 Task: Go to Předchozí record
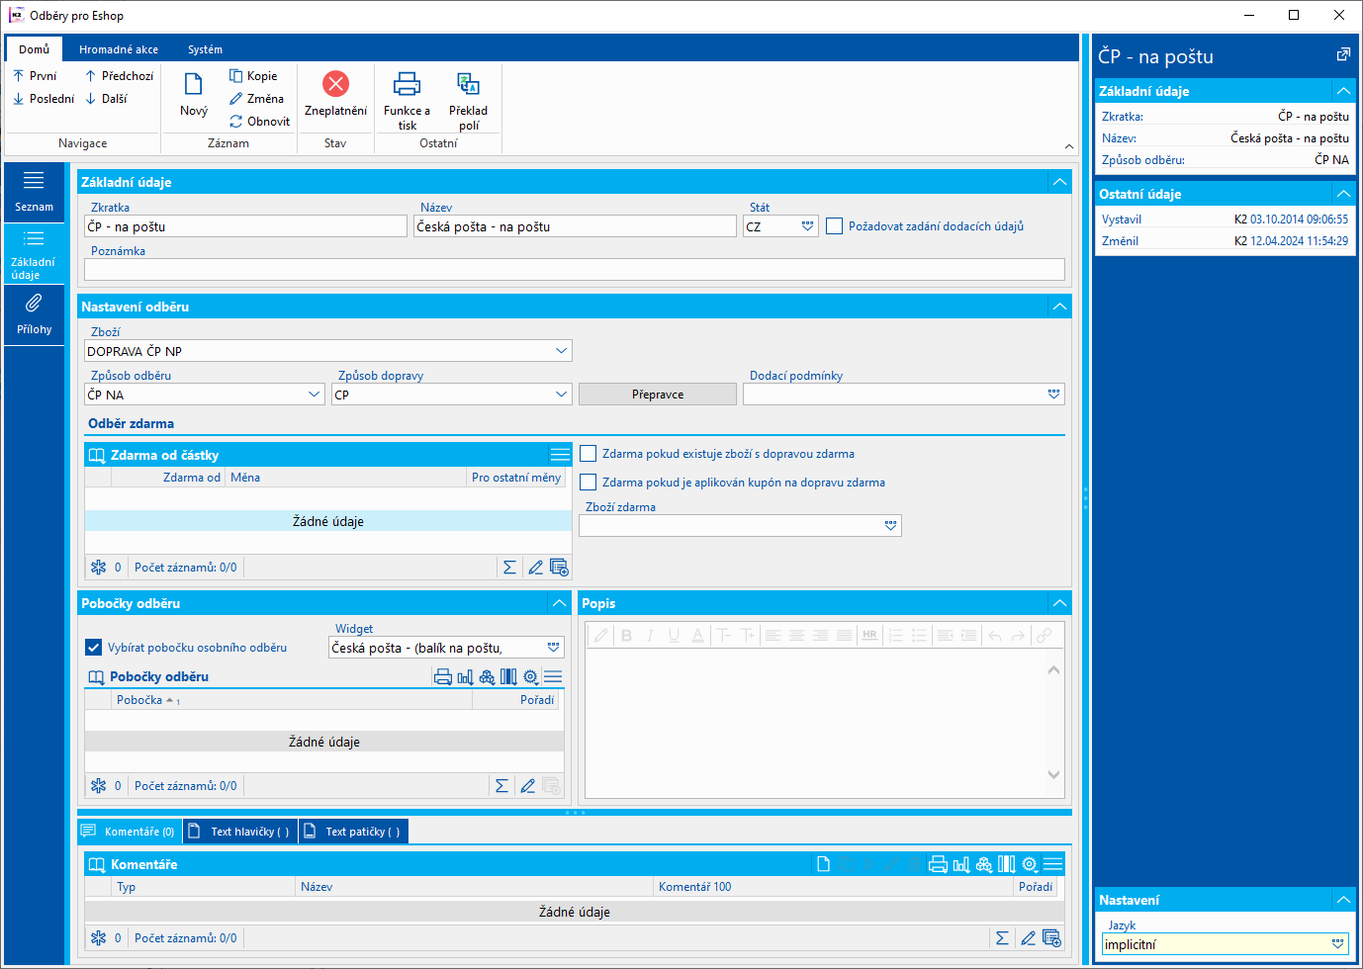click(x=119, y=76)
